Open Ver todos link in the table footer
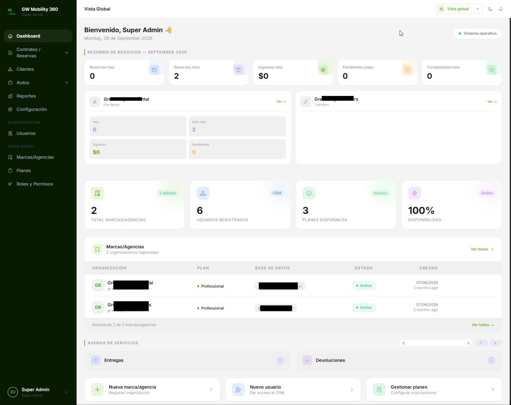 483,325
